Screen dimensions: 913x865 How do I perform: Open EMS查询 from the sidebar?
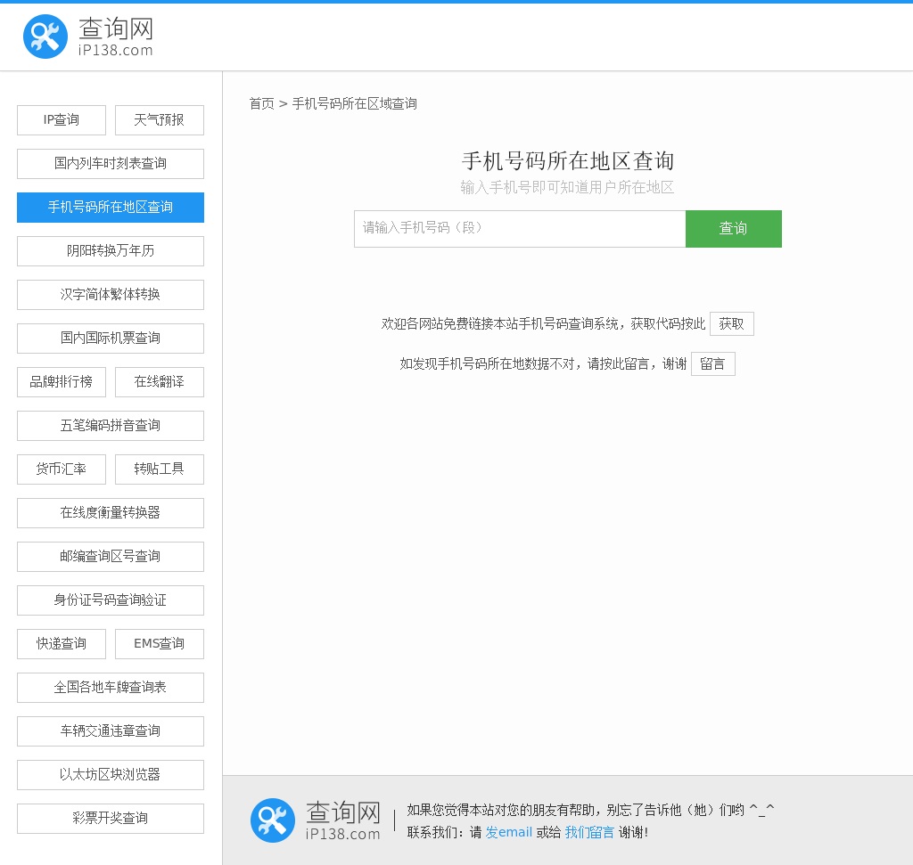coord(160,644)
